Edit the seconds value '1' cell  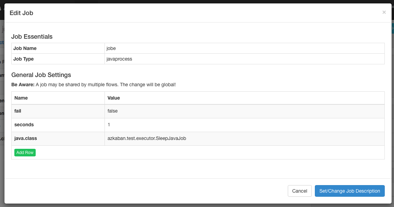click(244, 125)
